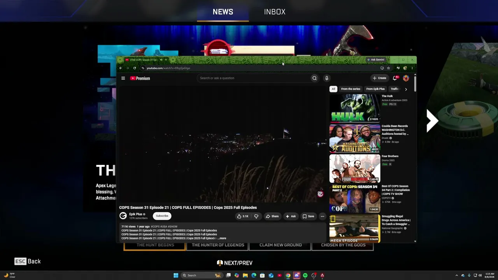
Task: Open the taskbar clock and date
Action: [x=489, y=275]
